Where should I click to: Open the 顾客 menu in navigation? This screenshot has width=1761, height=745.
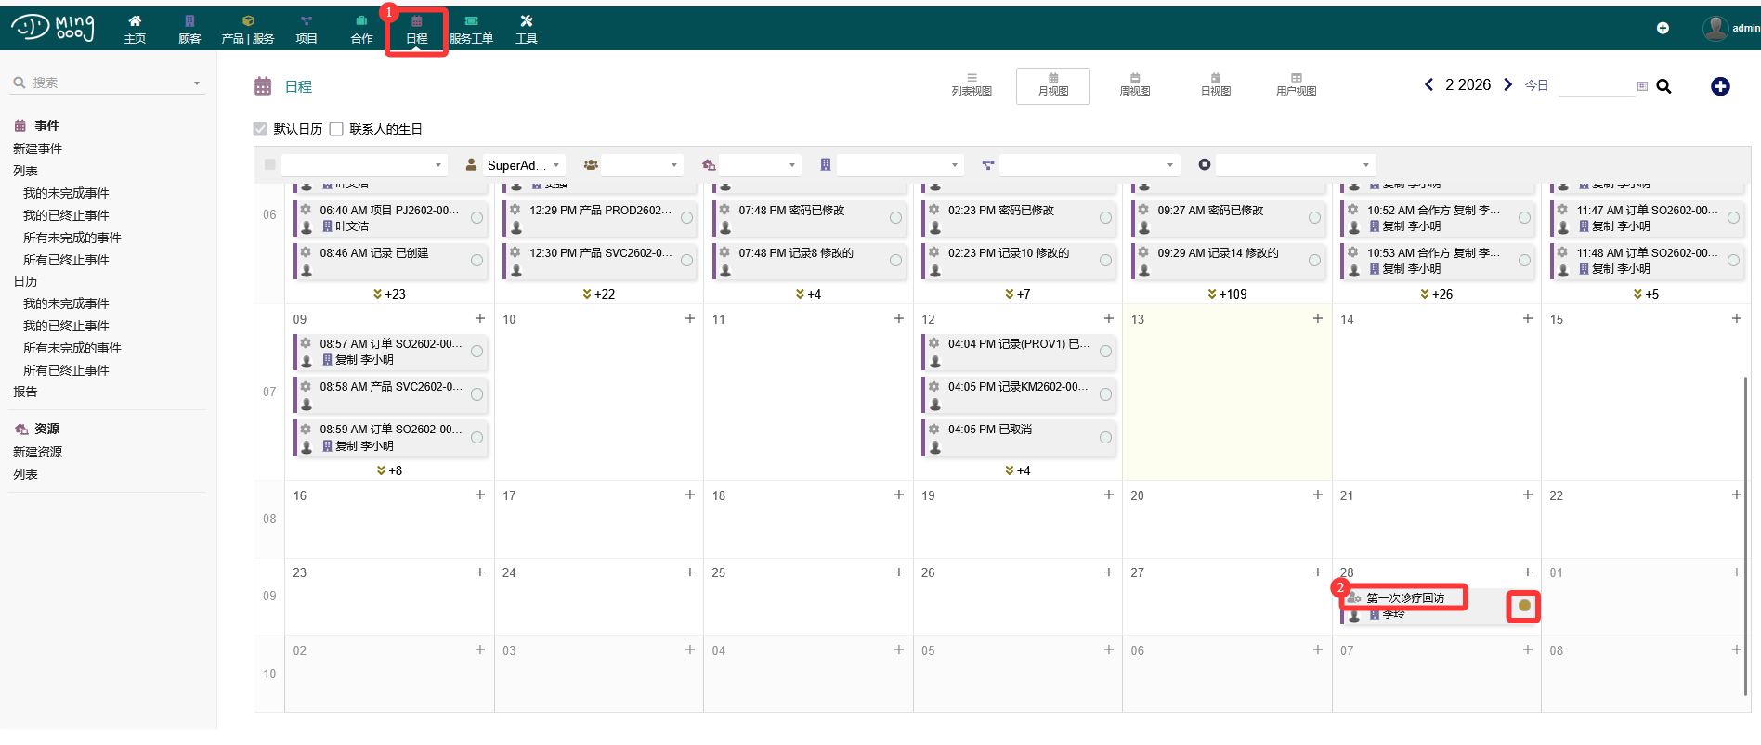(189, 29)
